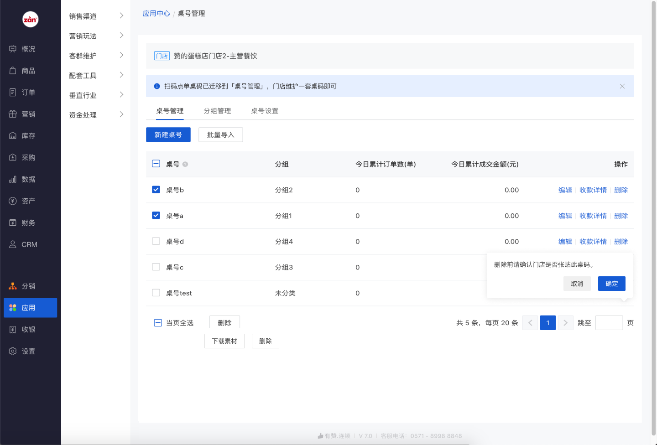Open the 财务 finance icon

pyautogui.click(x=13, y=222)
